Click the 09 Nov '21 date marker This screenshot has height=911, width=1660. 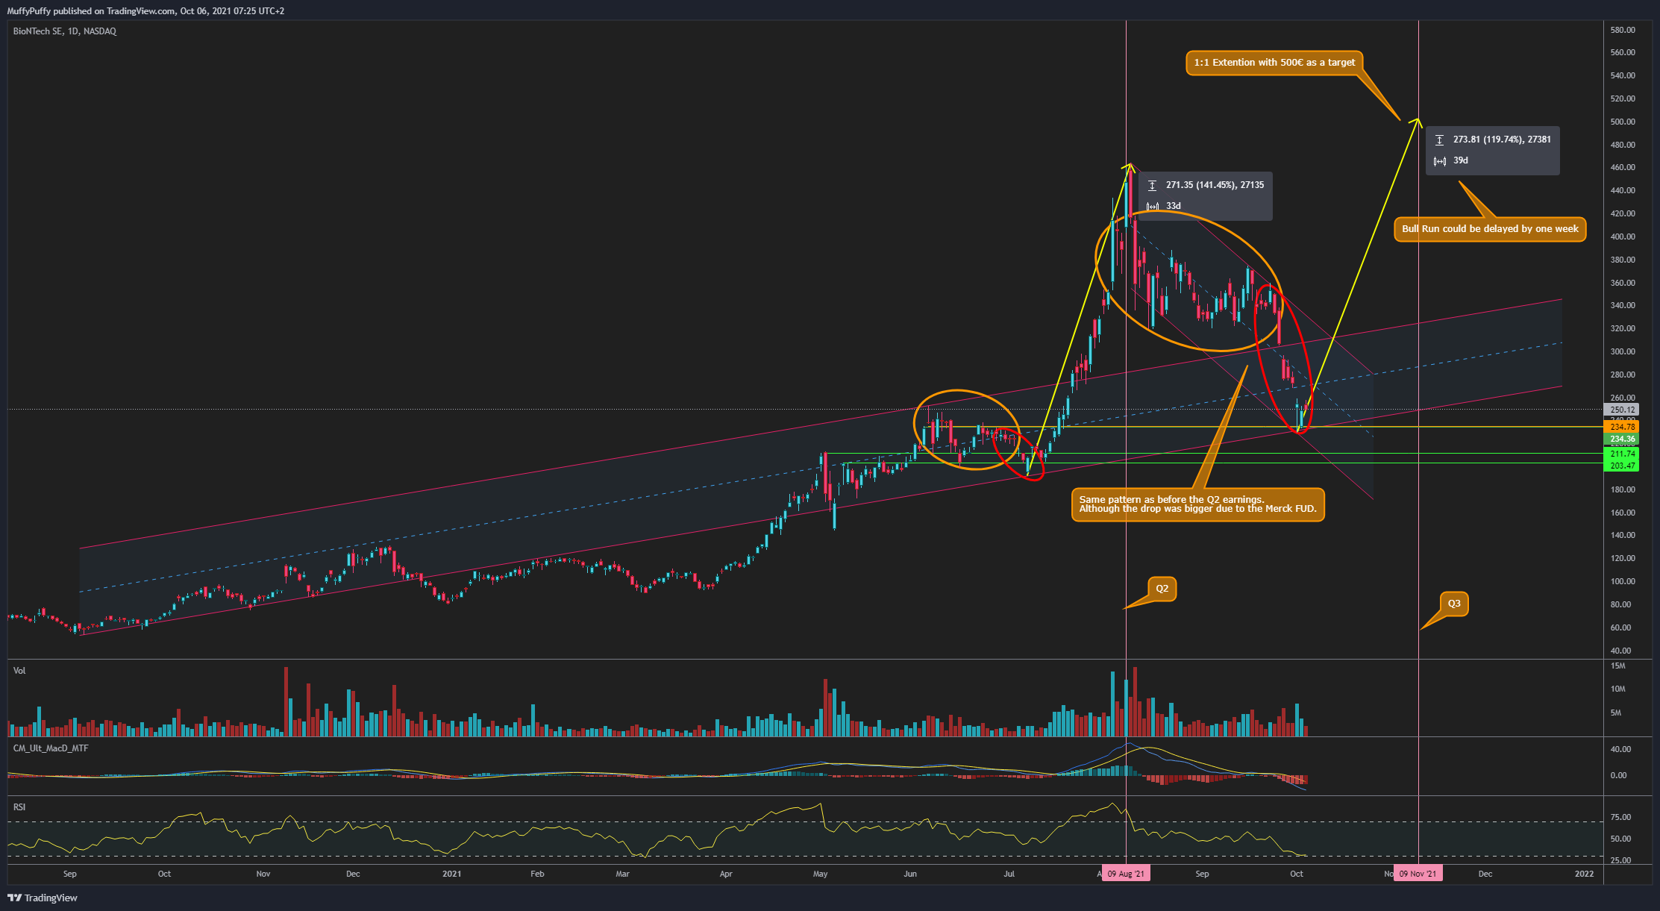click(1418, 874)
